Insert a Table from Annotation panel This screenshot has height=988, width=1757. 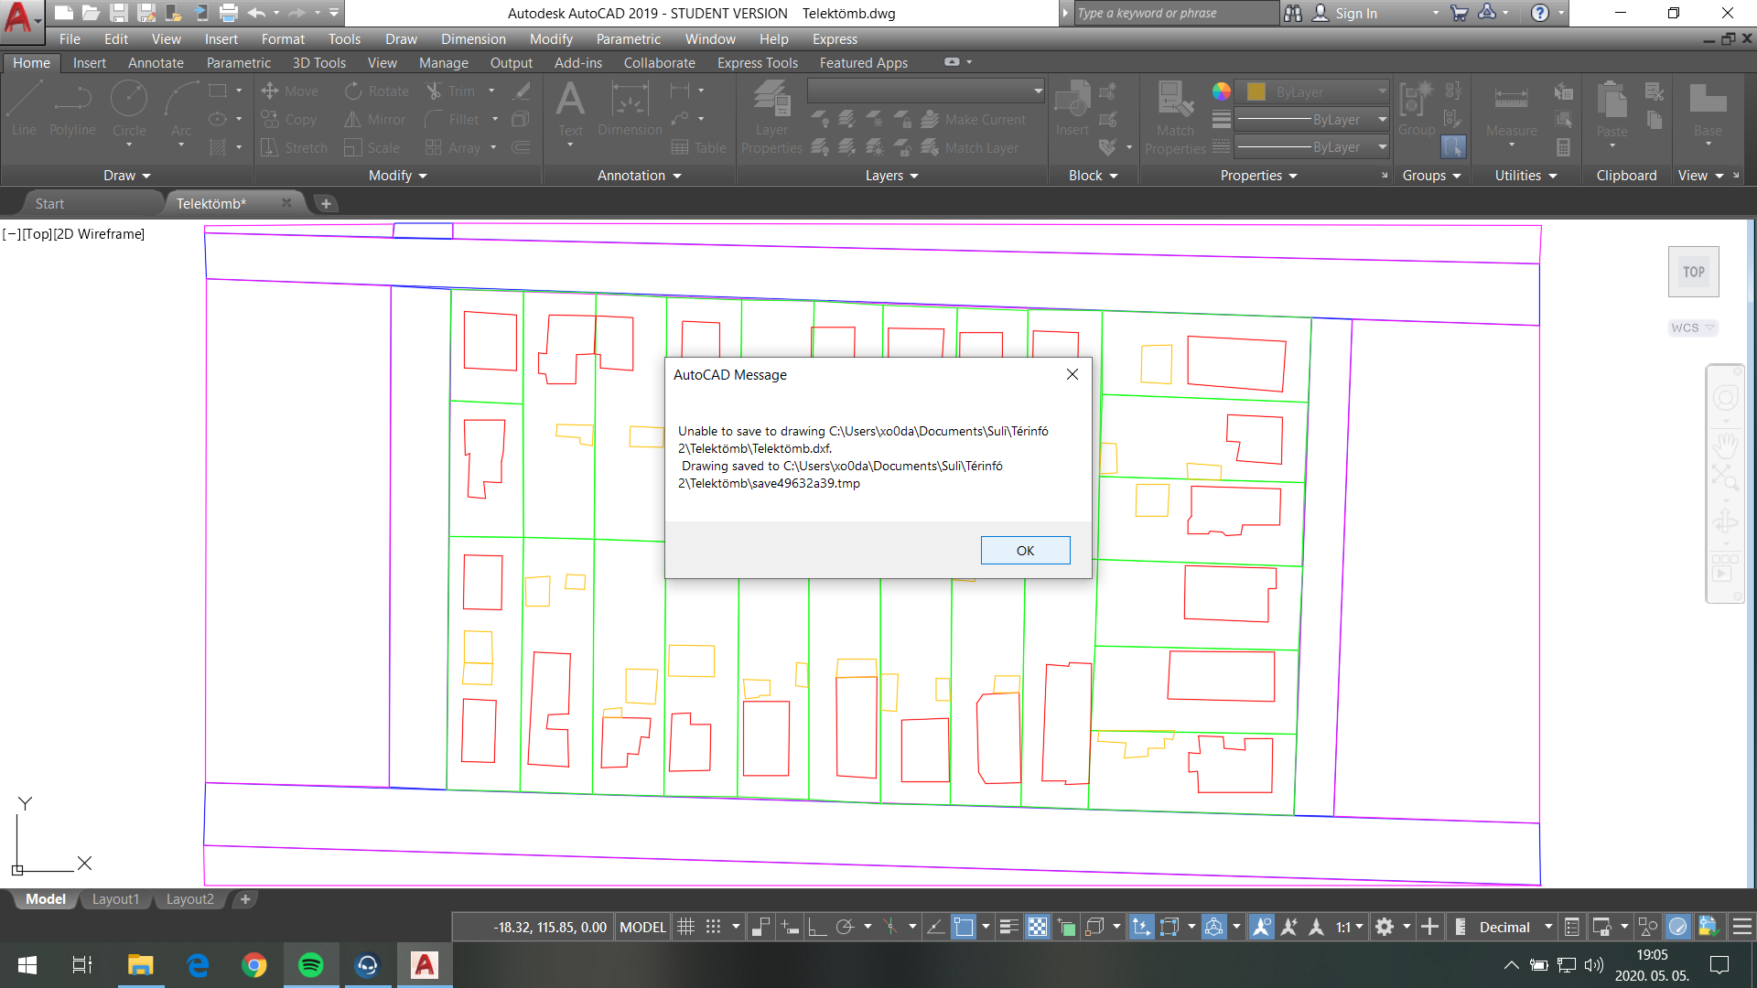(698, 148)
